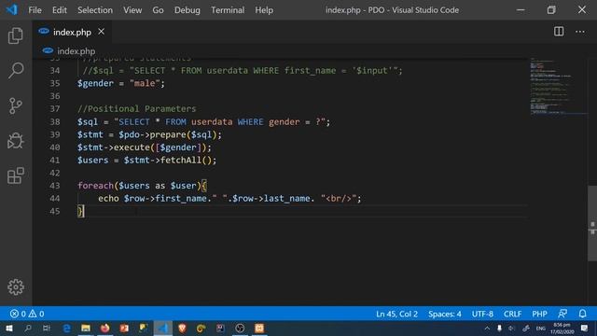
Task: Open Task View on the taskbar
Action: tap(47, 328)
